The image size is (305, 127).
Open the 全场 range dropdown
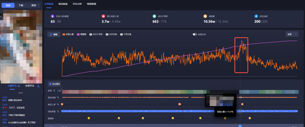pyautogui.click(x=292, y=34)
